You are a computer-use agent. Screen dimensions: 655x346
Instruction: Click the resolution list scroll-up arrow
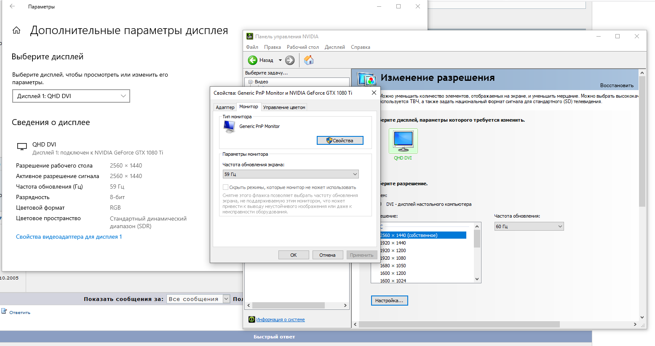coord(477,226)
